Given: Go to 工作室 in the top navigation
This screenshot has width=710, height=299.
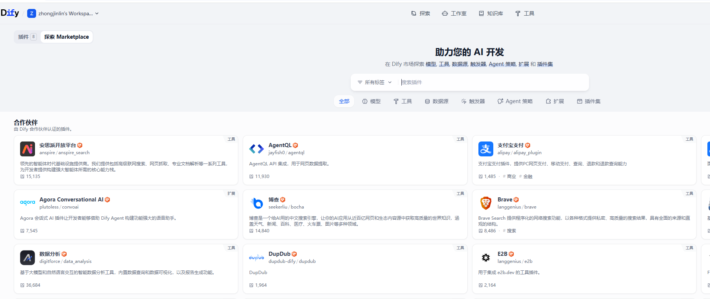Looking at the screenshot, I should pyautogui.click(x=454, y=13).
